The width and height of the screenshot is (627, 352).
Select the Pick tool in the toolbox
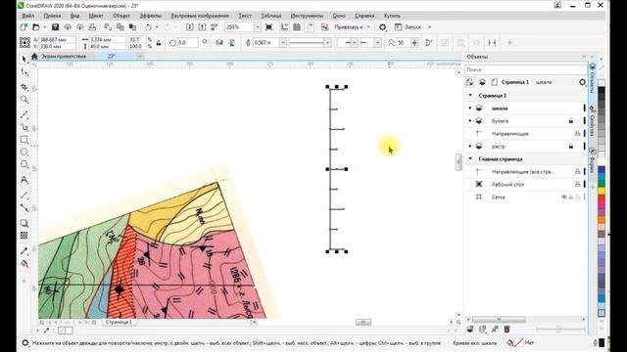(x=24, y=59)
